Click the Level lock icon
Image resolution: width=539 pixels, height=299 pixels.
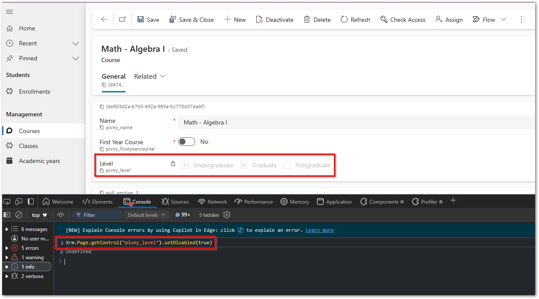(x=173, y=163)
